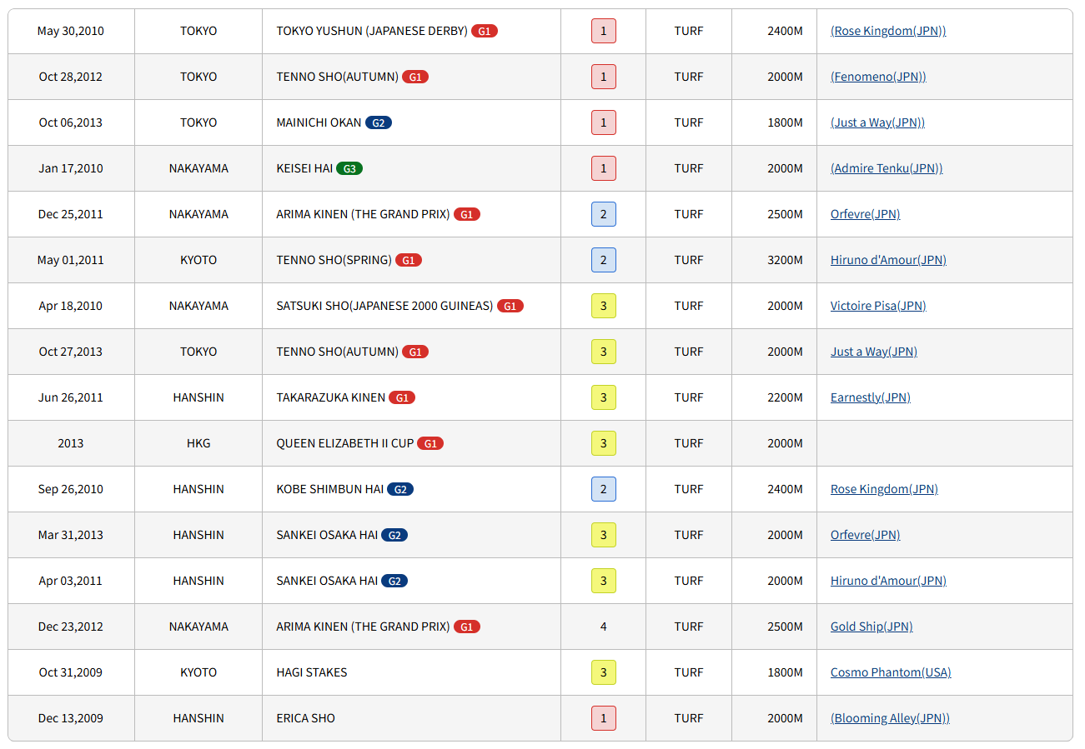Select the date 'Jun 26,2011'
Viewport: 1085px width, 749px height.
[x=71, y=397]
